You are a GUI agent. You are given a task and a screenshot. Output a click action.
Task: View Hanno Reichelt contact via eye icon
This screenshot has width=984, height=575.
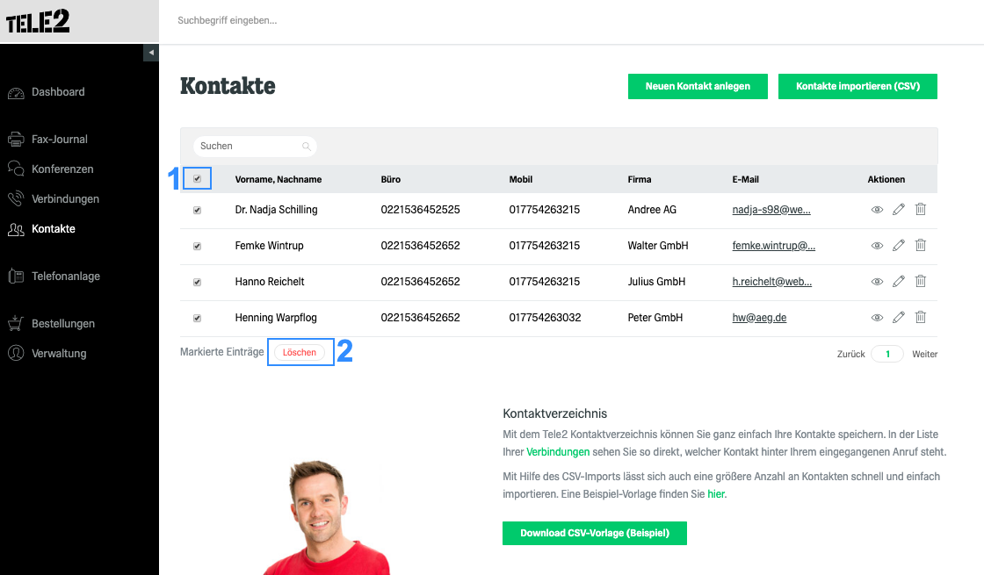(877, 282)
